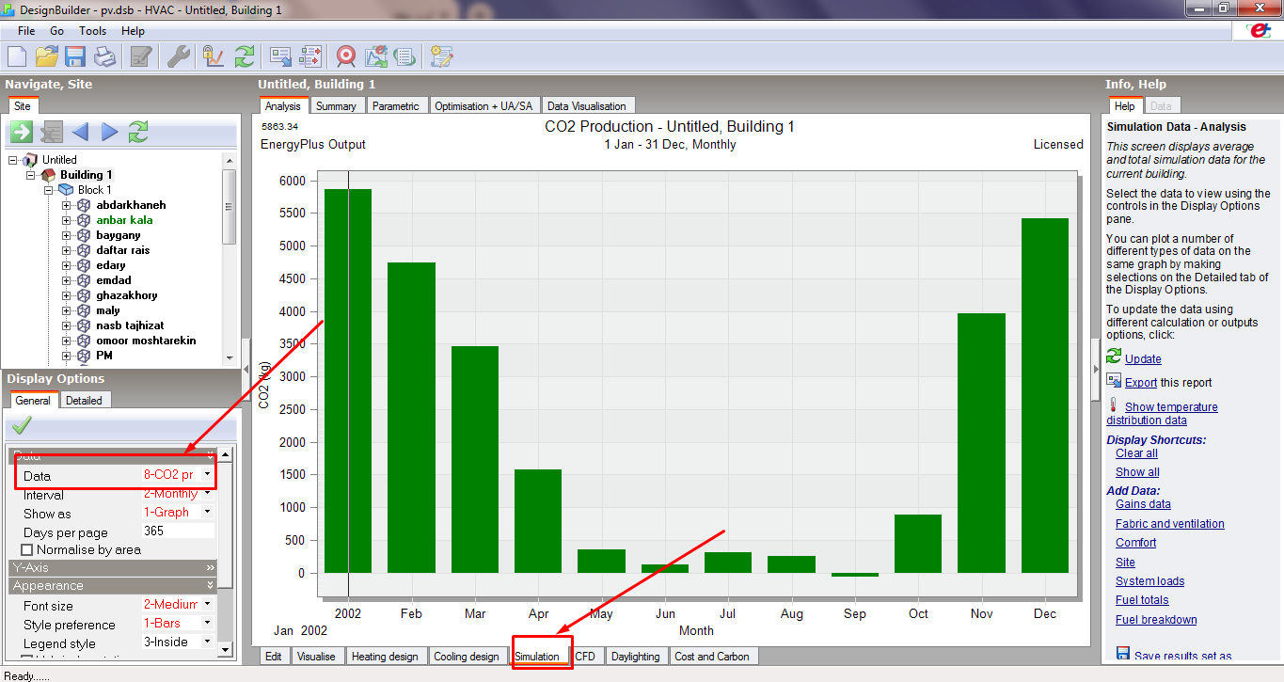
Task: Click the Gains data link
Action: point(1143,504)
